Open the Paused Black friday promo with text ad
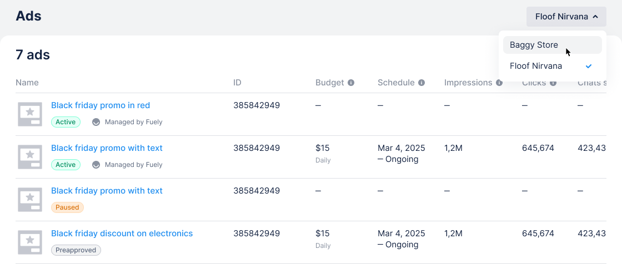Viewport: 622px width, 264px height. [x=107, y=191]
